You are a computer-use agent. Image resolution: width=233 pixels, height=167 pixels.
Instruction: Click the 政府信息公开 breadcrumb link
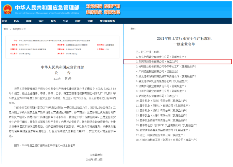pos(19,30)
